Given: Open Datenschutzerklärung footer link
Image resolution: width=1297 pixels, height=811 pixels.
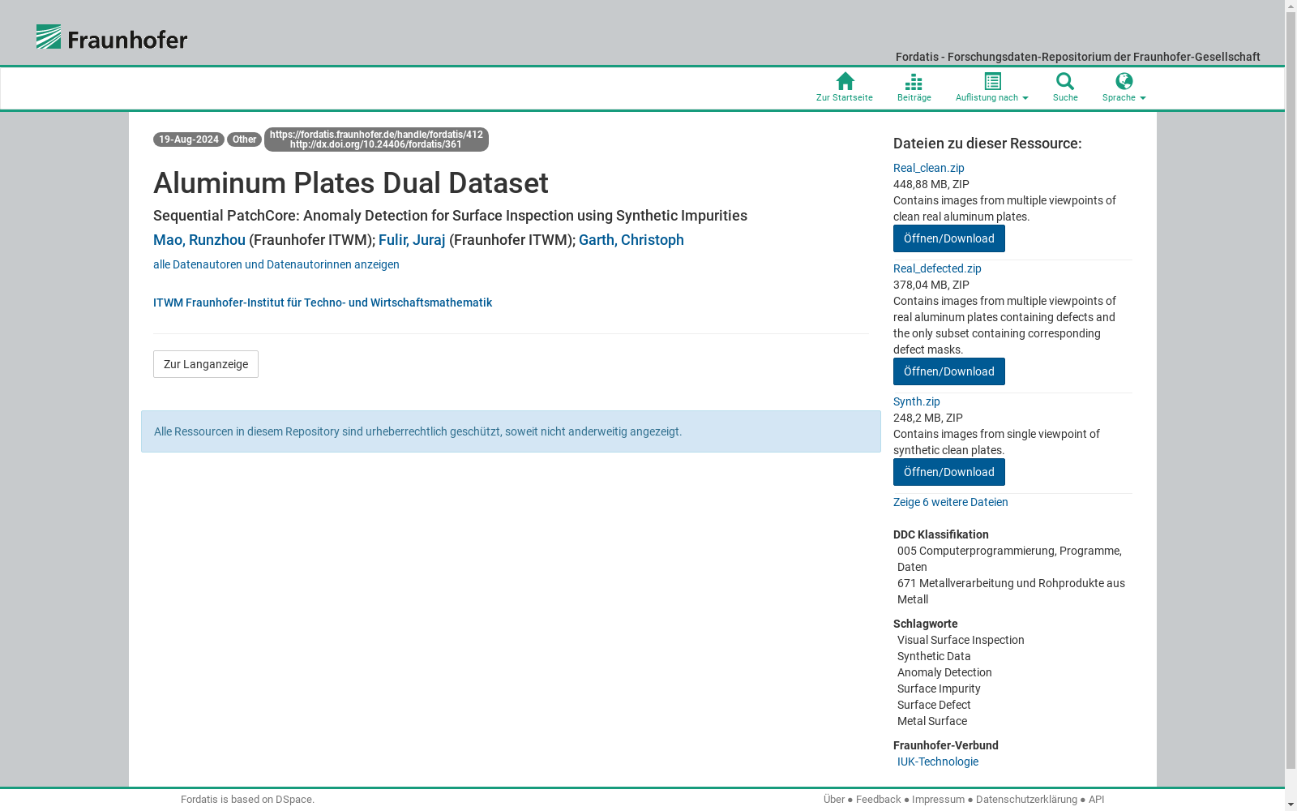Looking at the screenshot, I should [x=1026, y=800].
